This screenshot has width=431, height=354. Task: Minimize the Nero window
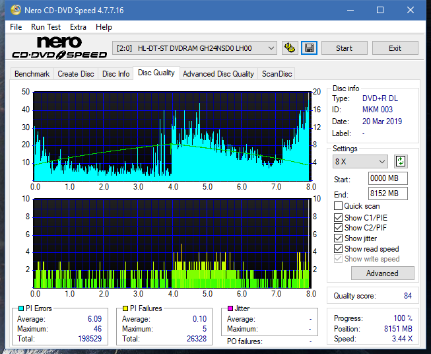point(350,10)
